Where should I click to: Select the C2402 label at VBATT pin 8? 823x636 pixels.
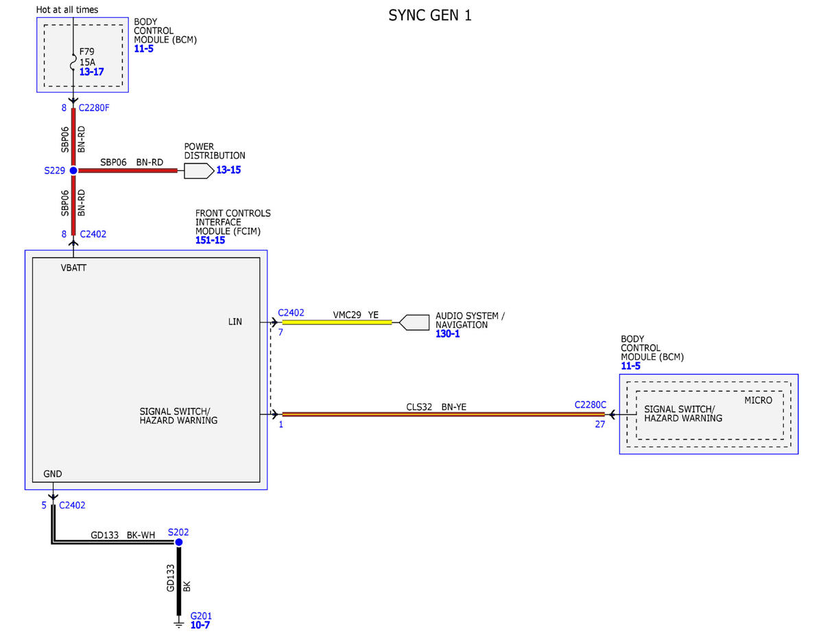click(x=93, y=234)
